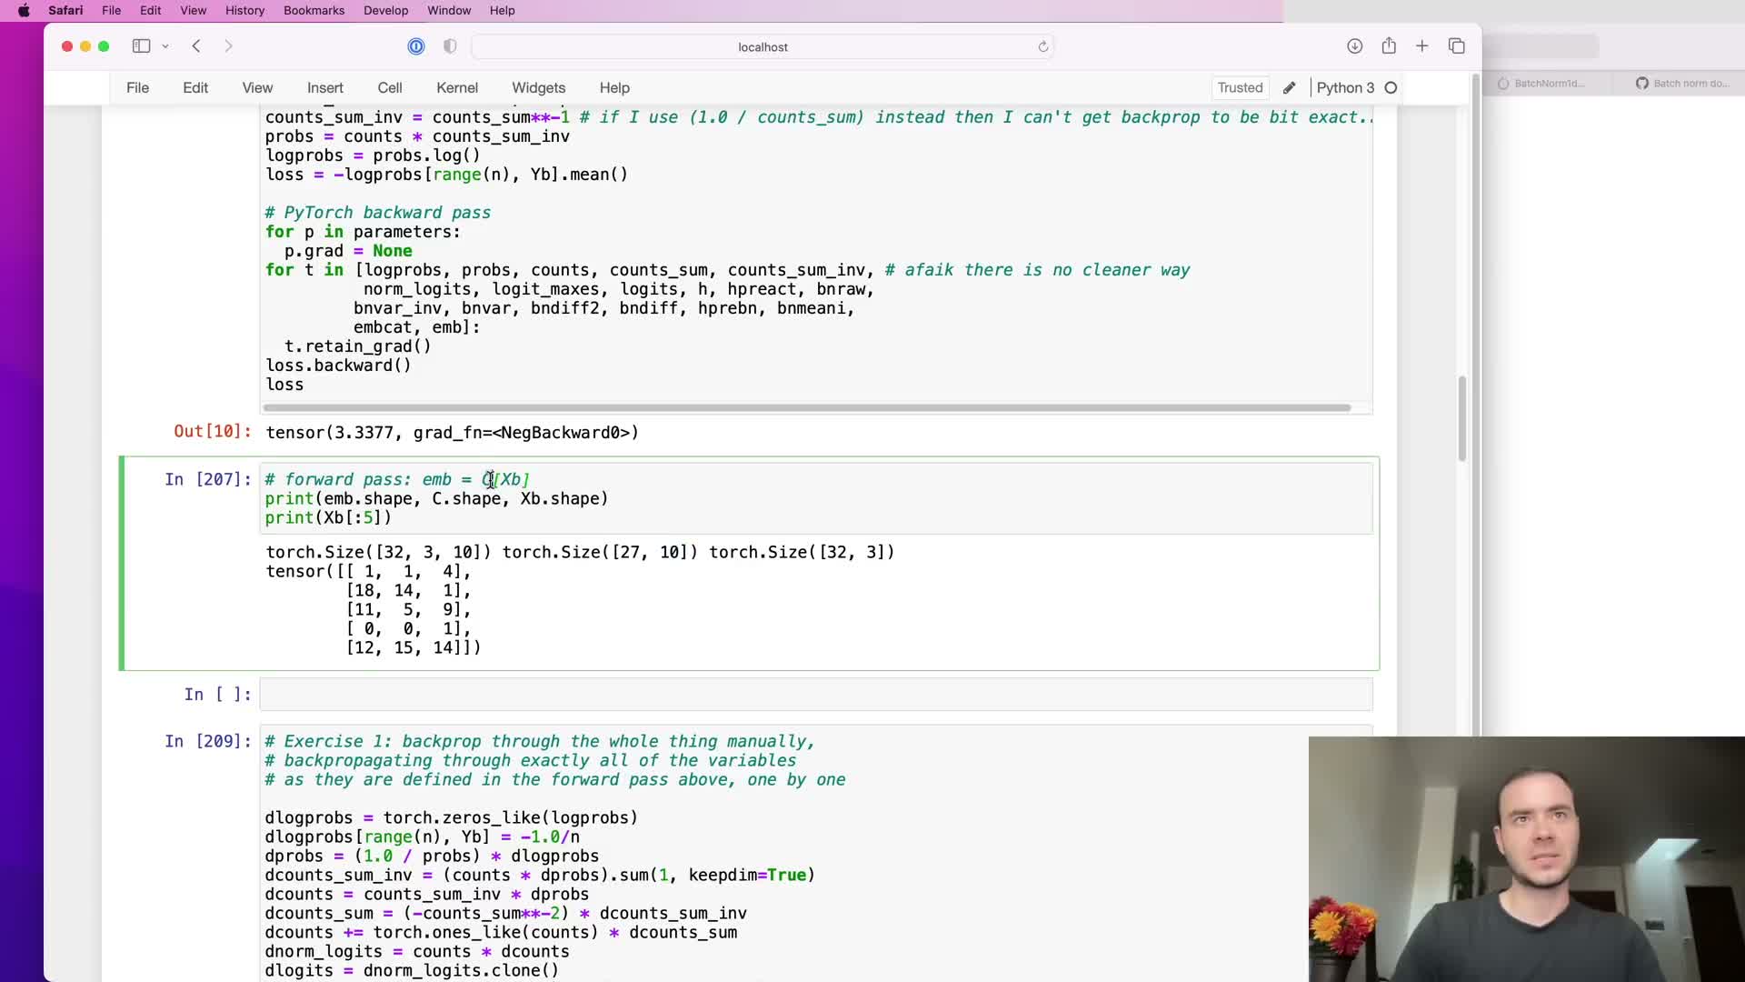Open the Safari History menu
The image size is (1745, 982).
tap(244, 11)
